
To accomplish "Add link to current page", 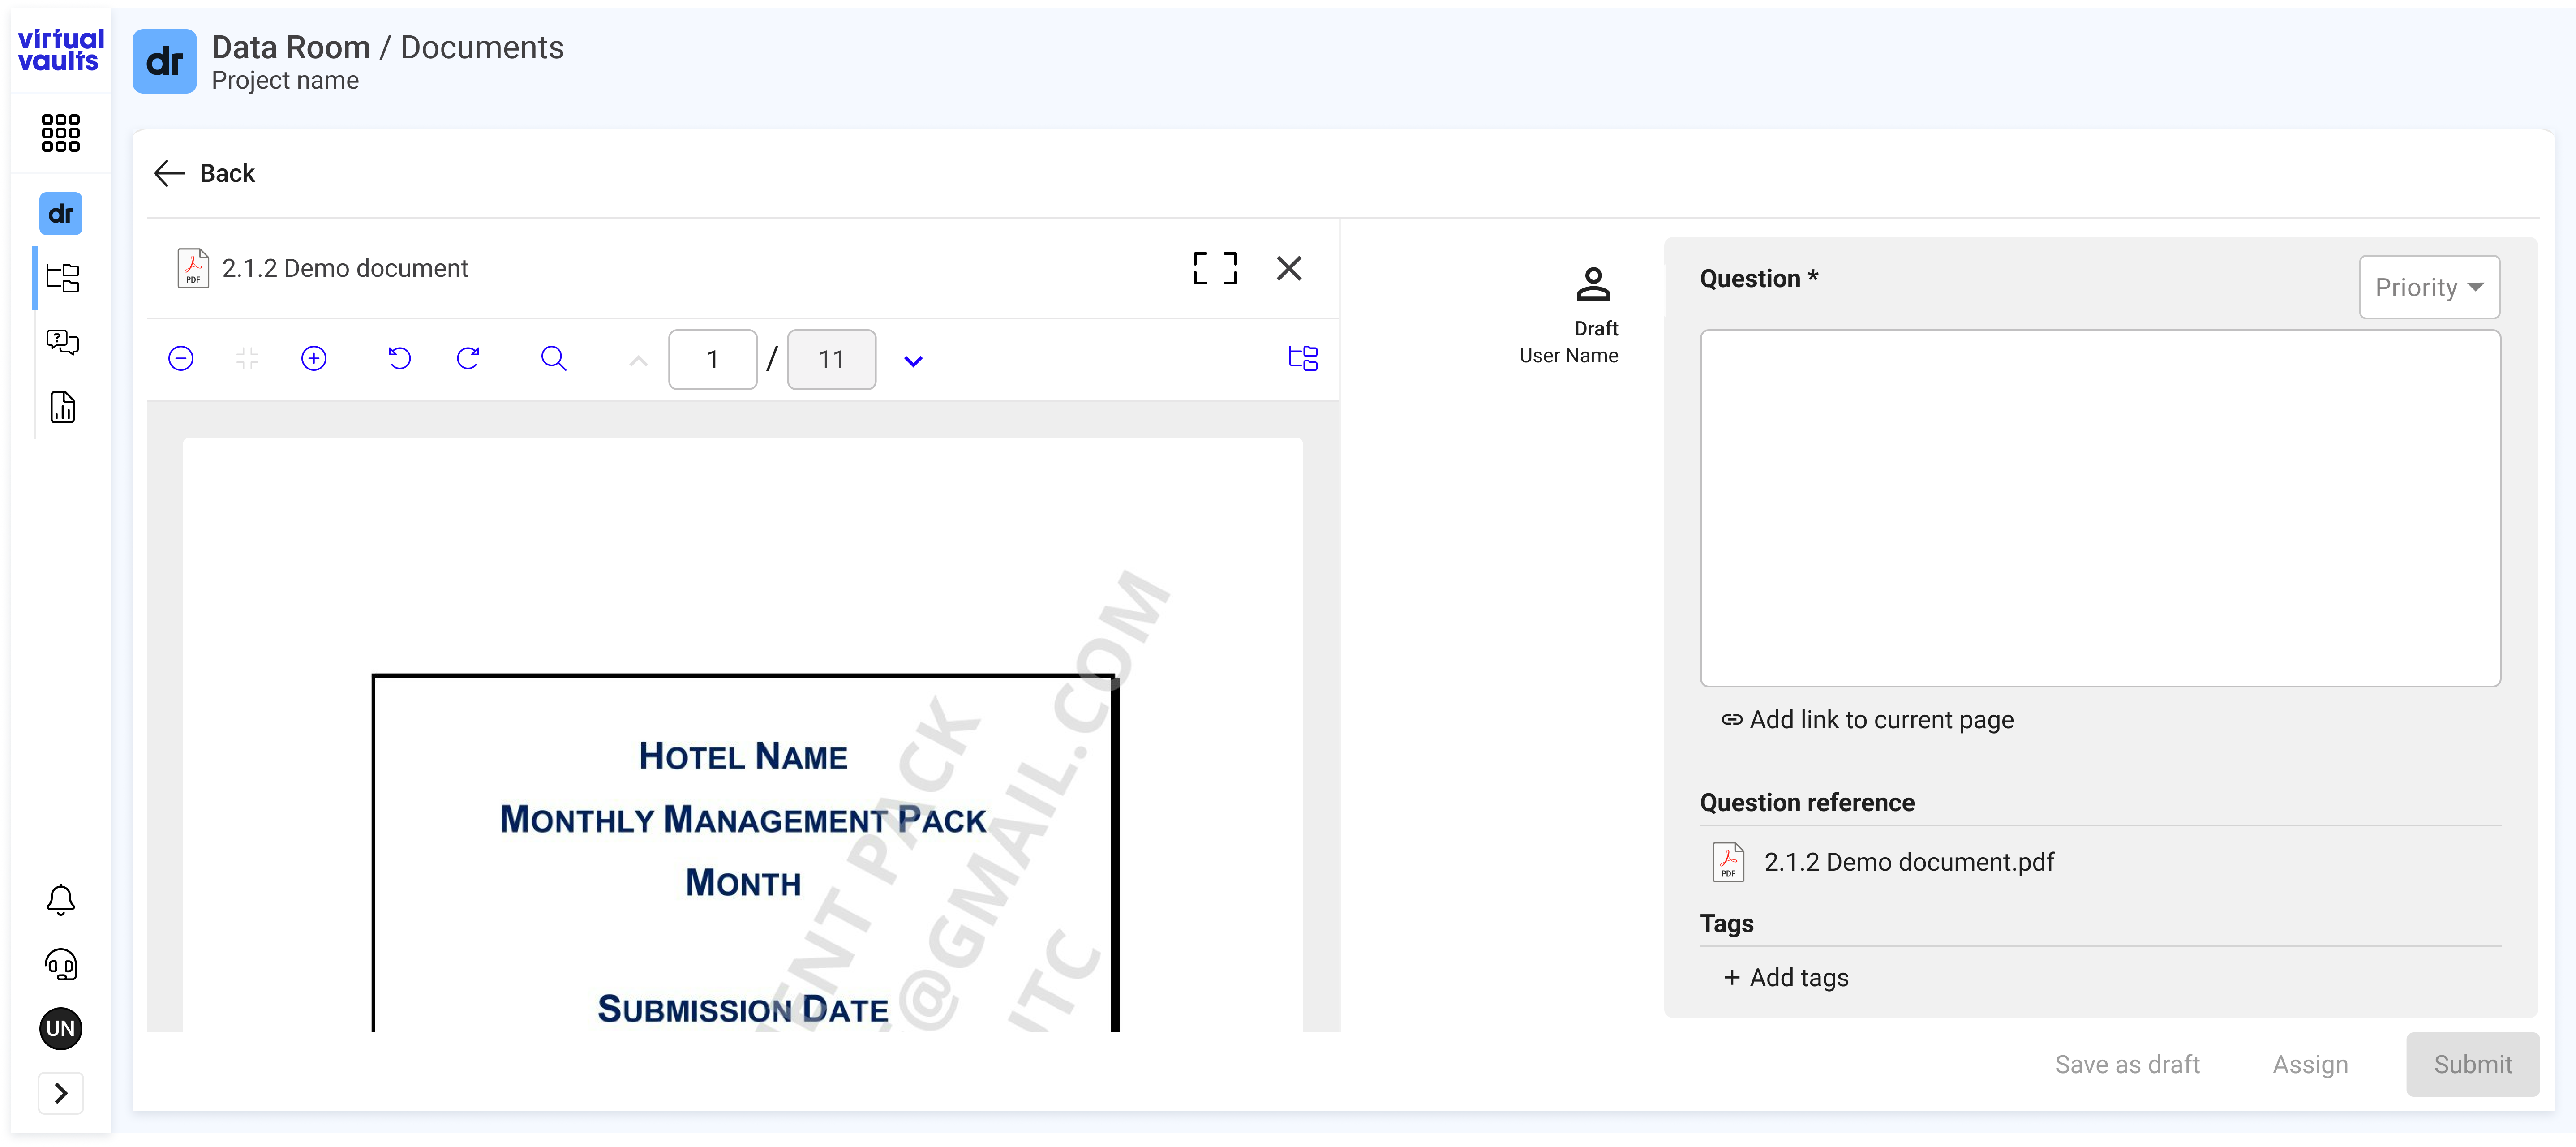I will pos(1867,720).
